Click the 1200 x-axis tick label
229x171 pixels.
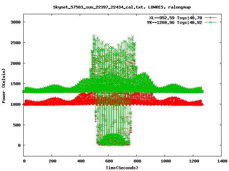tap(194, 161)
